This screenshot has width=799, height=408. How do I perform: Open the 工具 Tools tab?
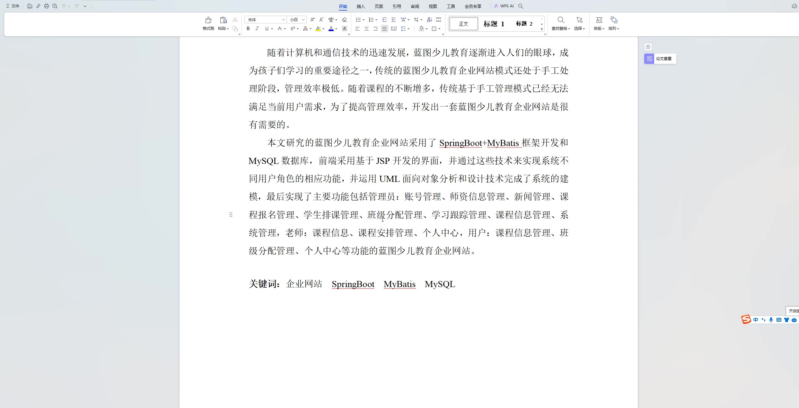pyautogui.click(x=451, y=6)
